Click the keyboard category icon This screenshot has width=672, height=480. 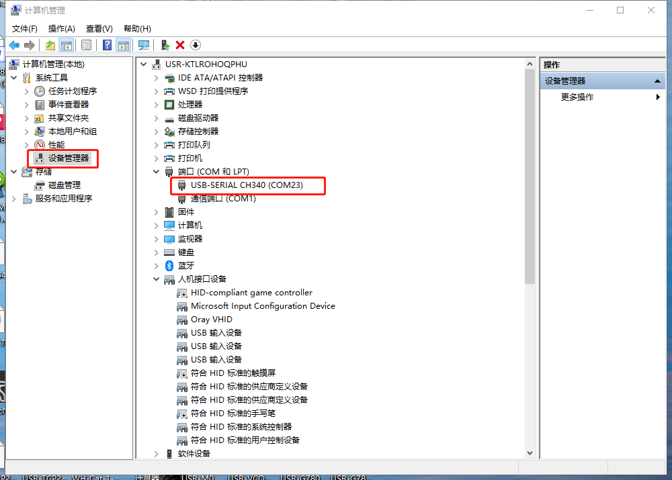click(x=169, y=252)
